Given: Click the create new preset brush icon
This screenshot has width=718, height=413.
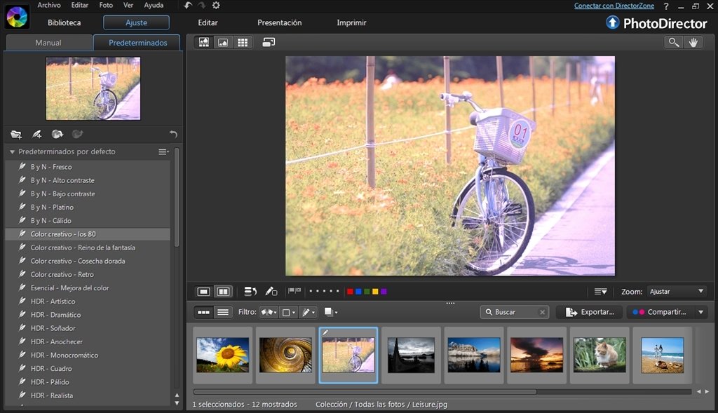Looking at the screenshot, I should [36, 134].
